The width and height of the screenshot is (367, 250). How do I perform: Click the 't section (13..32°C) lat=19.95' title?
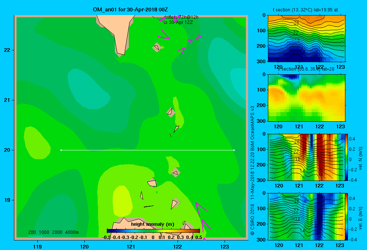coord(305,10)
